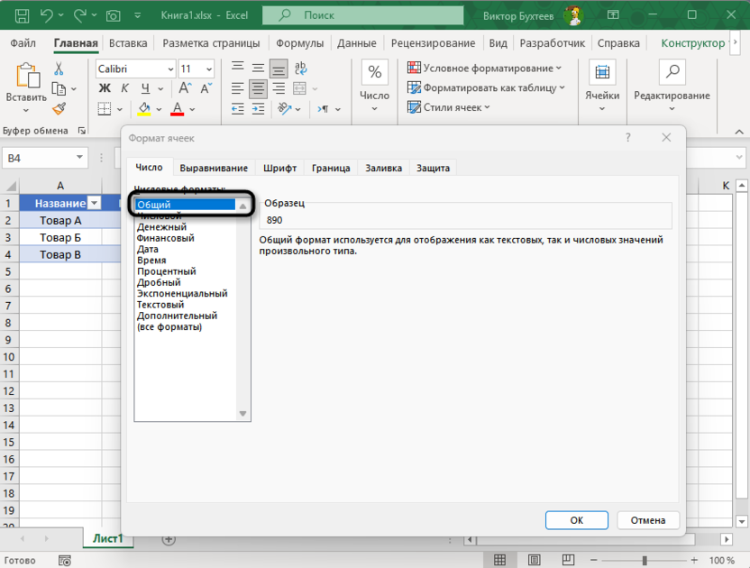750x568 pixels.
Task: Expand Условное форматирование dropdown
Action: tap(559, 69)
